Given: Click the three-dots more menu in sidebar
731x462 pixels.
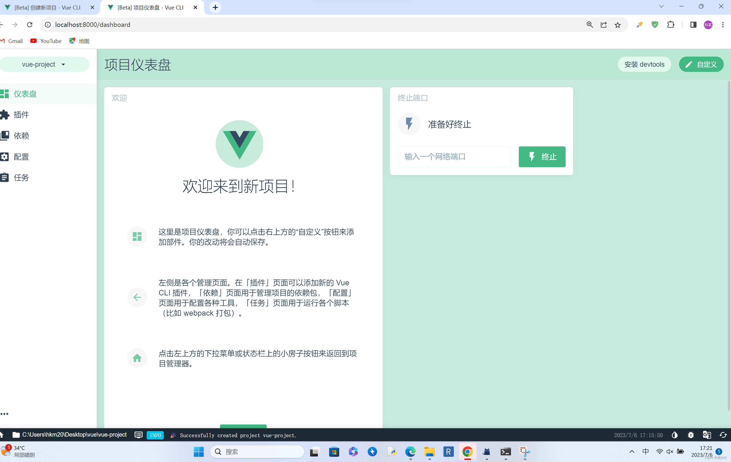Looking at the screenshot, I should 4,414.
